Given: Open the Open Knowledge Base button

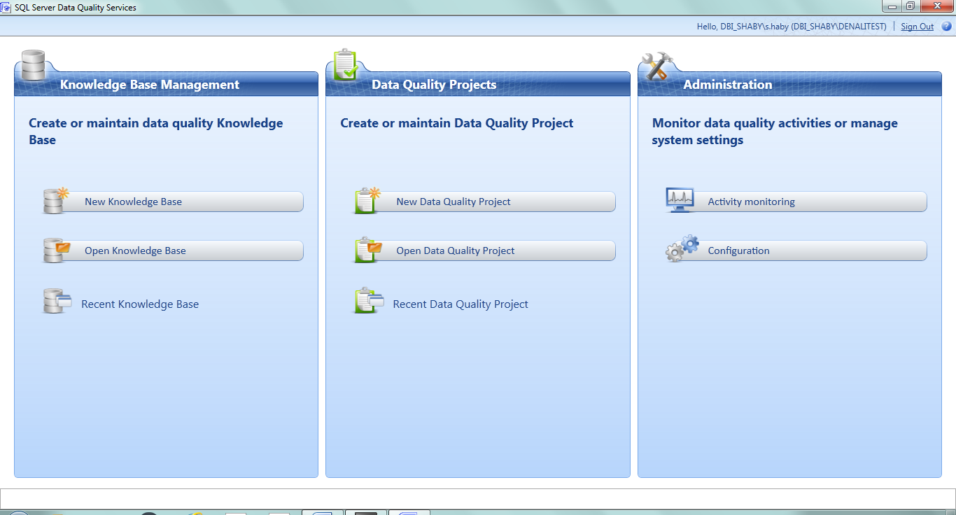Looking at the screenshot, I should pyautogui.click(x=174, y=251).
